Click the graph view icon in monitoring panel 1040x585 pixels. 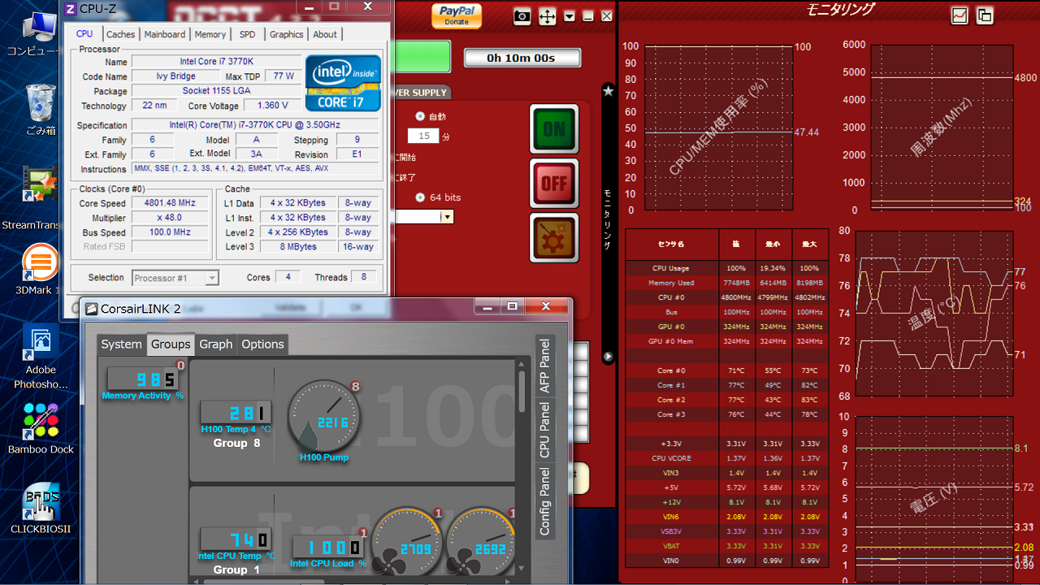click(x=960, y=15)
